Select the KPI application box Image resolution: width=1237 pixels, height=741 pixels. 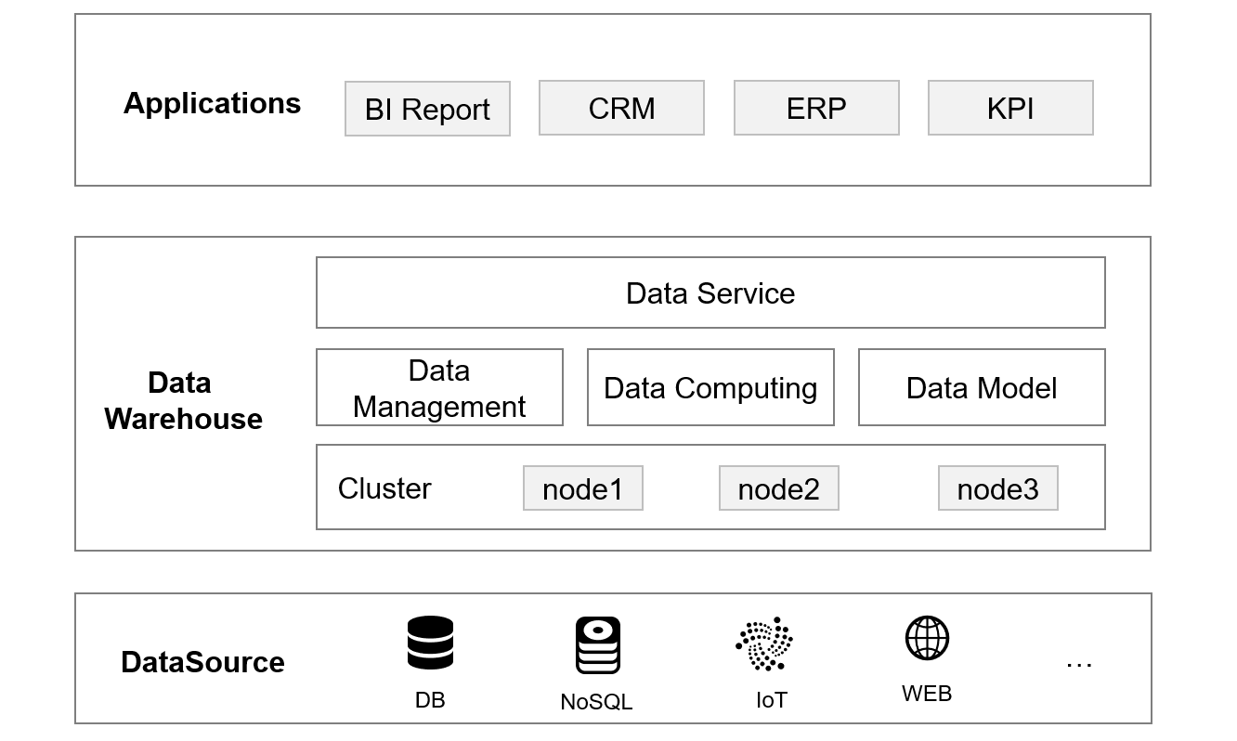(1010, 108)
